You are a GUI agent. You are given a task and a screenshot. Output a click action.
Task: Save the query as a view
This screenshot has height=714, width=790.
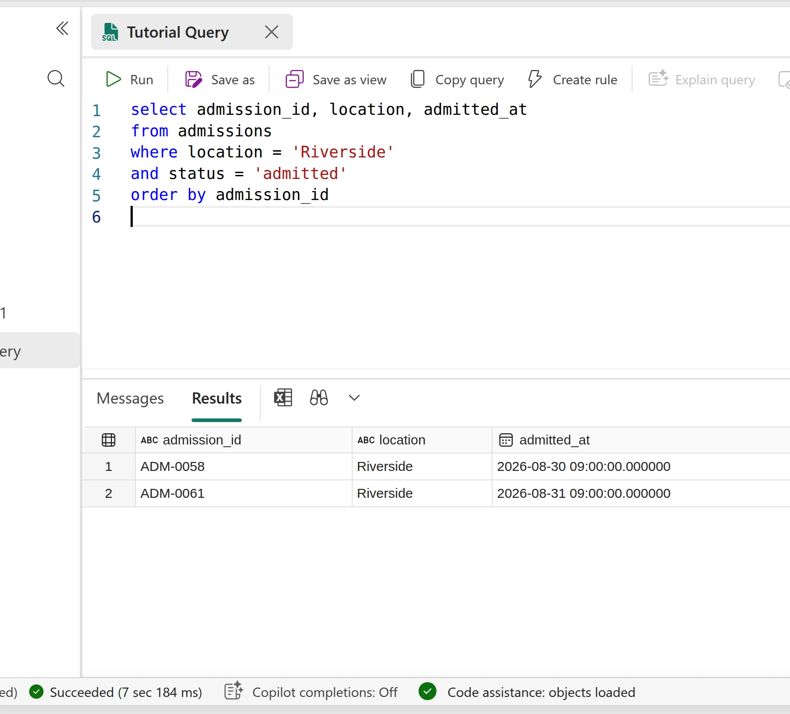(x=336, y=79)
